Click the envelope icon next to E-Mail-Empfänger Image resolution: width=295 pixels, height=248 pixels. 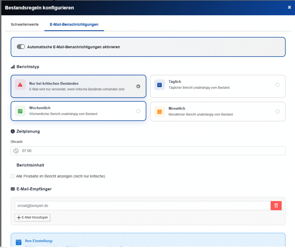[x=12, y=189]
